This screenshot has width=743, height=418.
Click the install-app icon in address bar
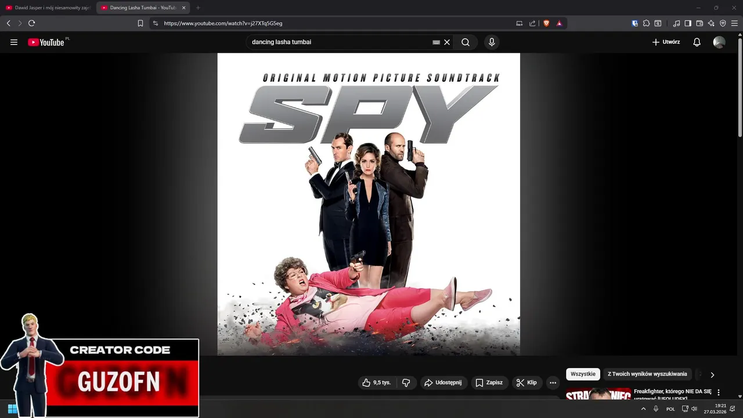point(520,23)
